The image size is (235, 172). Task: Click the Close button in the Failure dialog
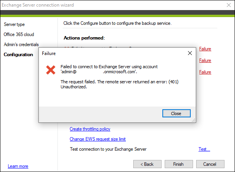click(176, 114)
